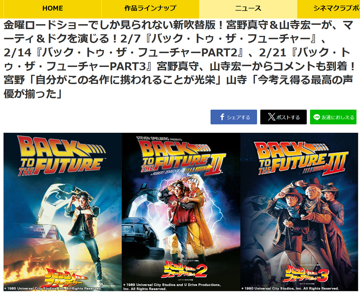
Task: Open the シネマクラブ navigation tab
Action: 328,9
